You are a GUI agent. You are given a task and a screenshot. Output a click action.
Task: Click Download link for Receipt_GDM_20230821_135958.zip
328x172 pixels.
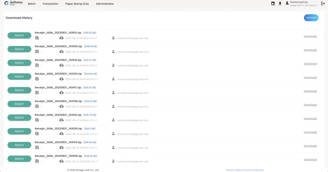pyautogui.click(x=310, y=160)
